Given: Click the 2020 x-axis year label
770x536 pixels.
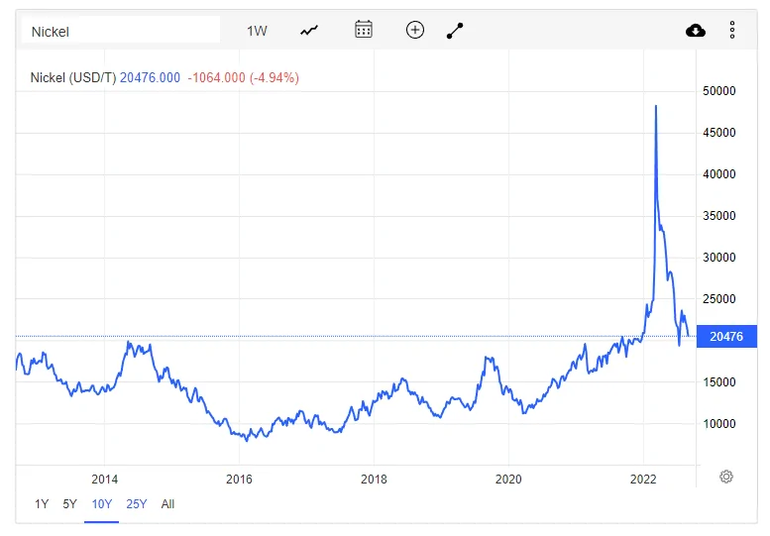Looking at the screenshot, I should (508, 480).
